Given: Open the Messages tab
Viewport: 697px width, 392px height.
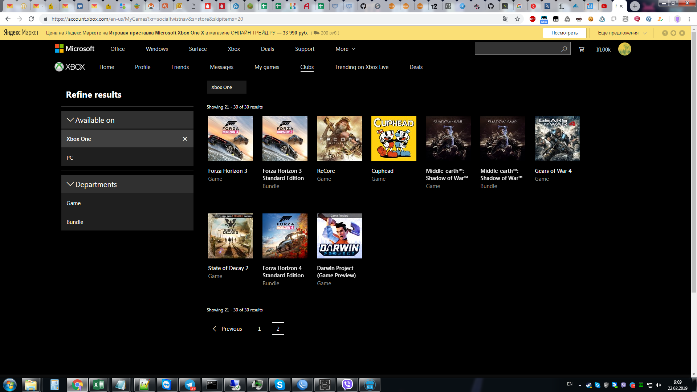Looking at the screenshot, I should click(221, 67).
